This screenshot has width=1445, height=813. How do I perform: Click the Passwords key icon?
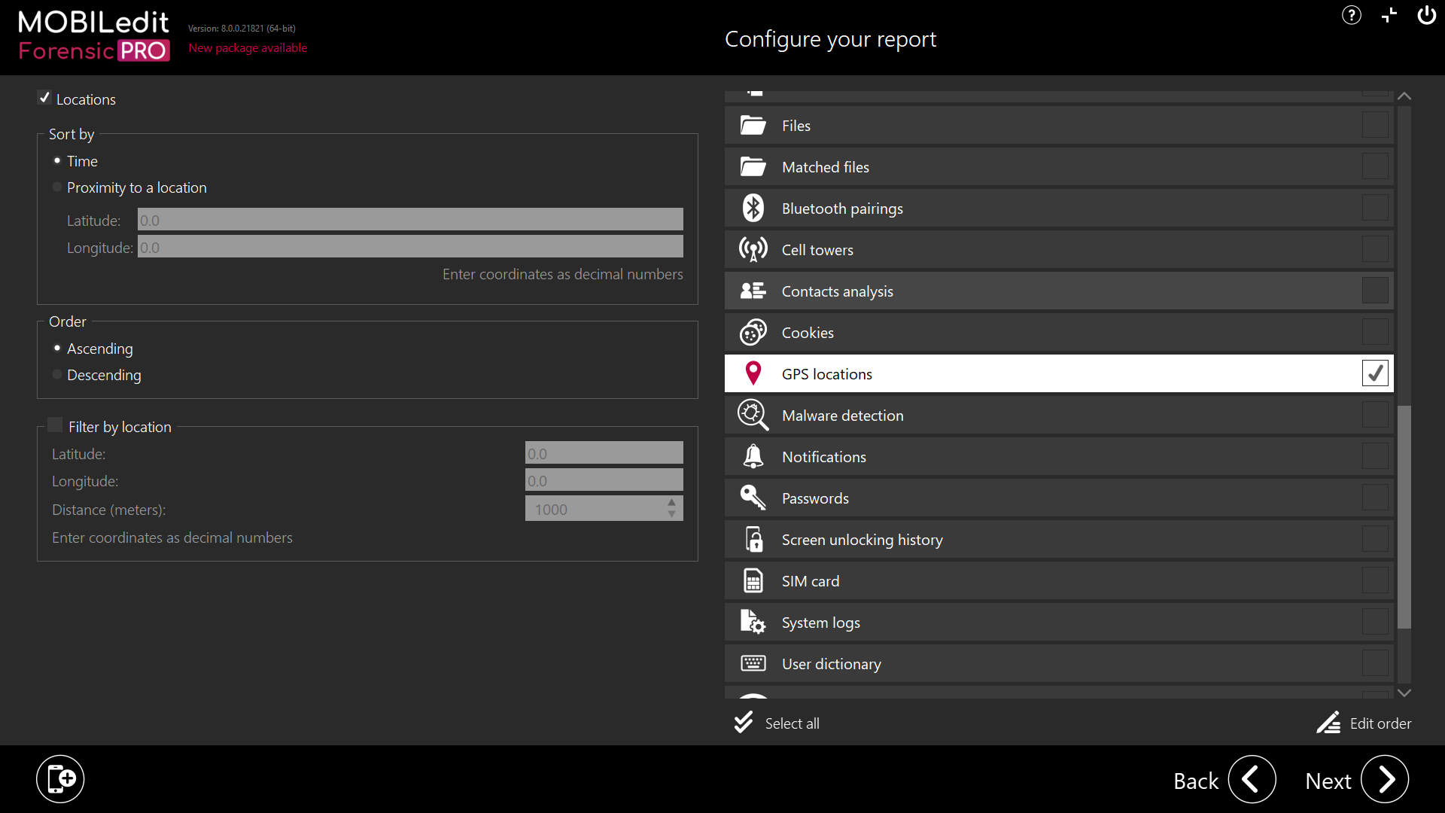(753, 498)
